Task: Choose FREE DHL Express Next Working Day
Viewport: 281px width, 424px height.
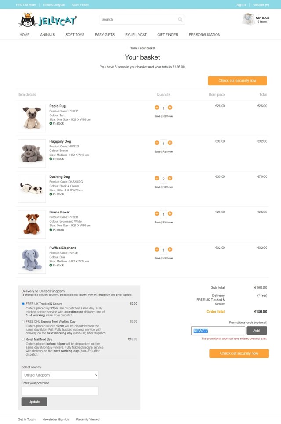Action: click(23, 322)
